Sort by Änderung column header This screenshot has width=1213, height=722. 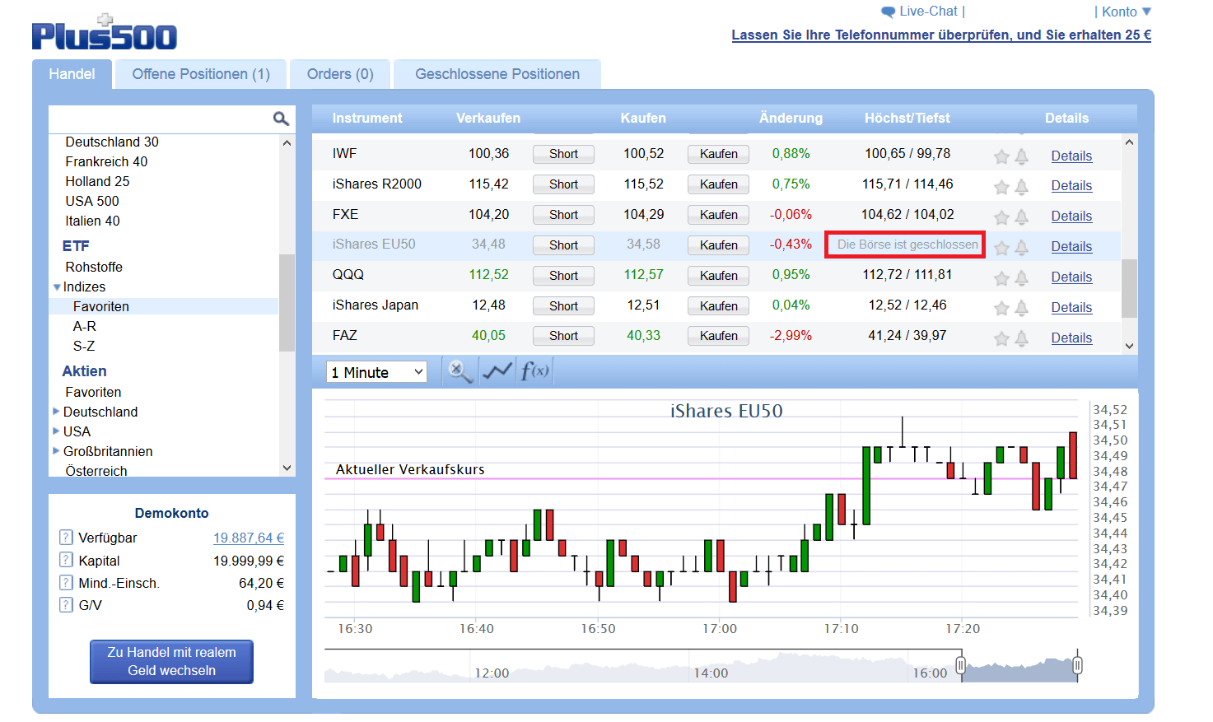791,118
